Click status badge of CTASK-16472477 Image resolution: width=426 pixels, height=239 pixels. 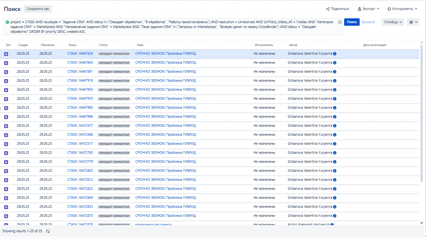coord(114,126)
